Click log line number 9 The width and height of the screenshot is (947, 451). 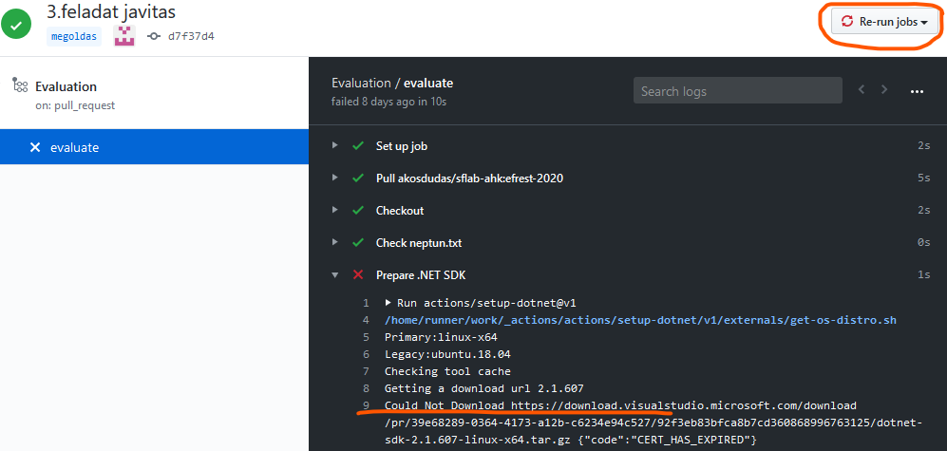pos(365,405)
